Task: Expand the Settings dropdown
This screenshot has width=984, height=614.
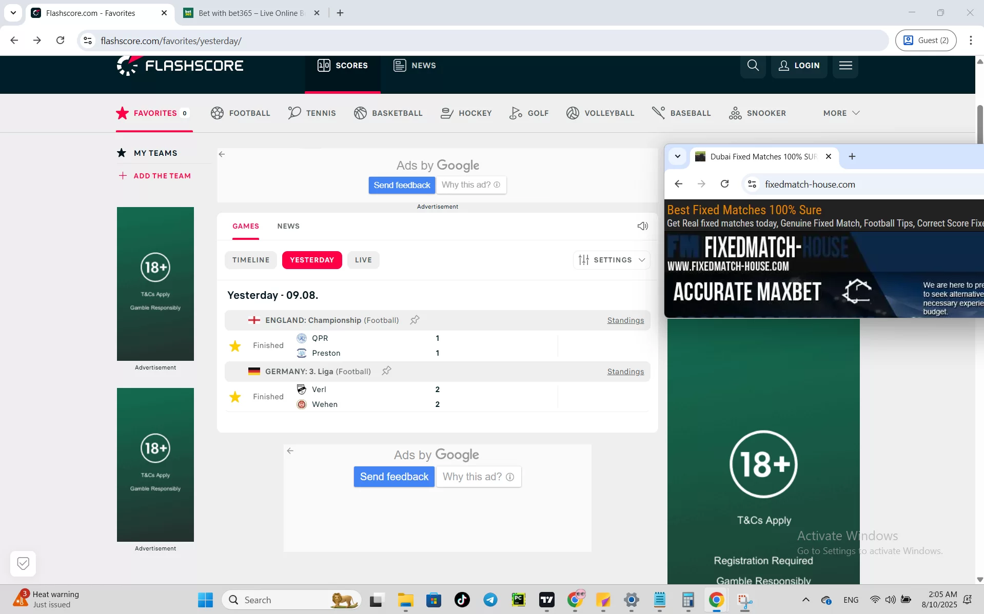Action: [x=611, y=260]
